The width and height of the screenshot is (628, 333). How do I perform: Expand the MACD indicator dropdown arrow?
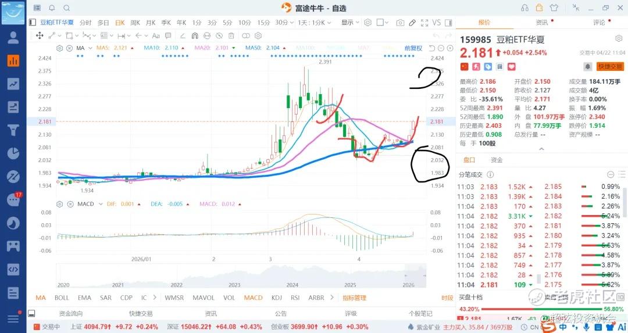click(101, 204)
